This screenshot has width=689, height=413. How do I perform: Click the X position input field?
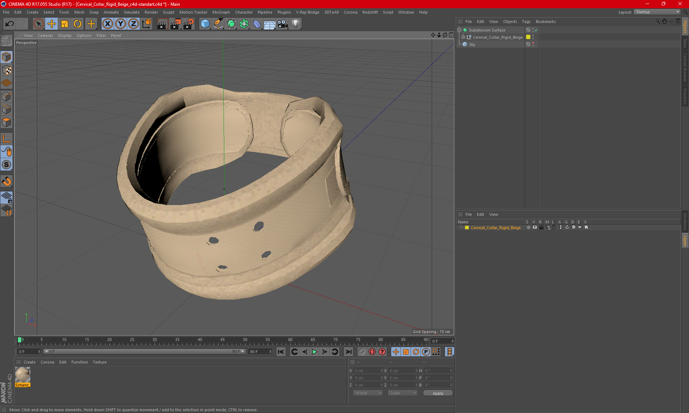[368, 371]
